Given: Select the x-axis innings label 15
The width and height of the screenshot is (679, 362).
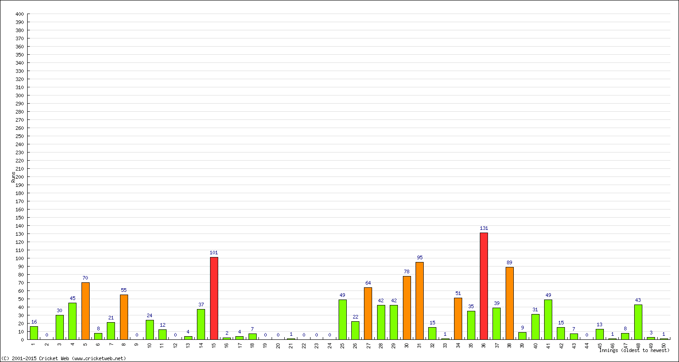Looking at the screenshot, I should pyautogui.click(x=214, y=345).
